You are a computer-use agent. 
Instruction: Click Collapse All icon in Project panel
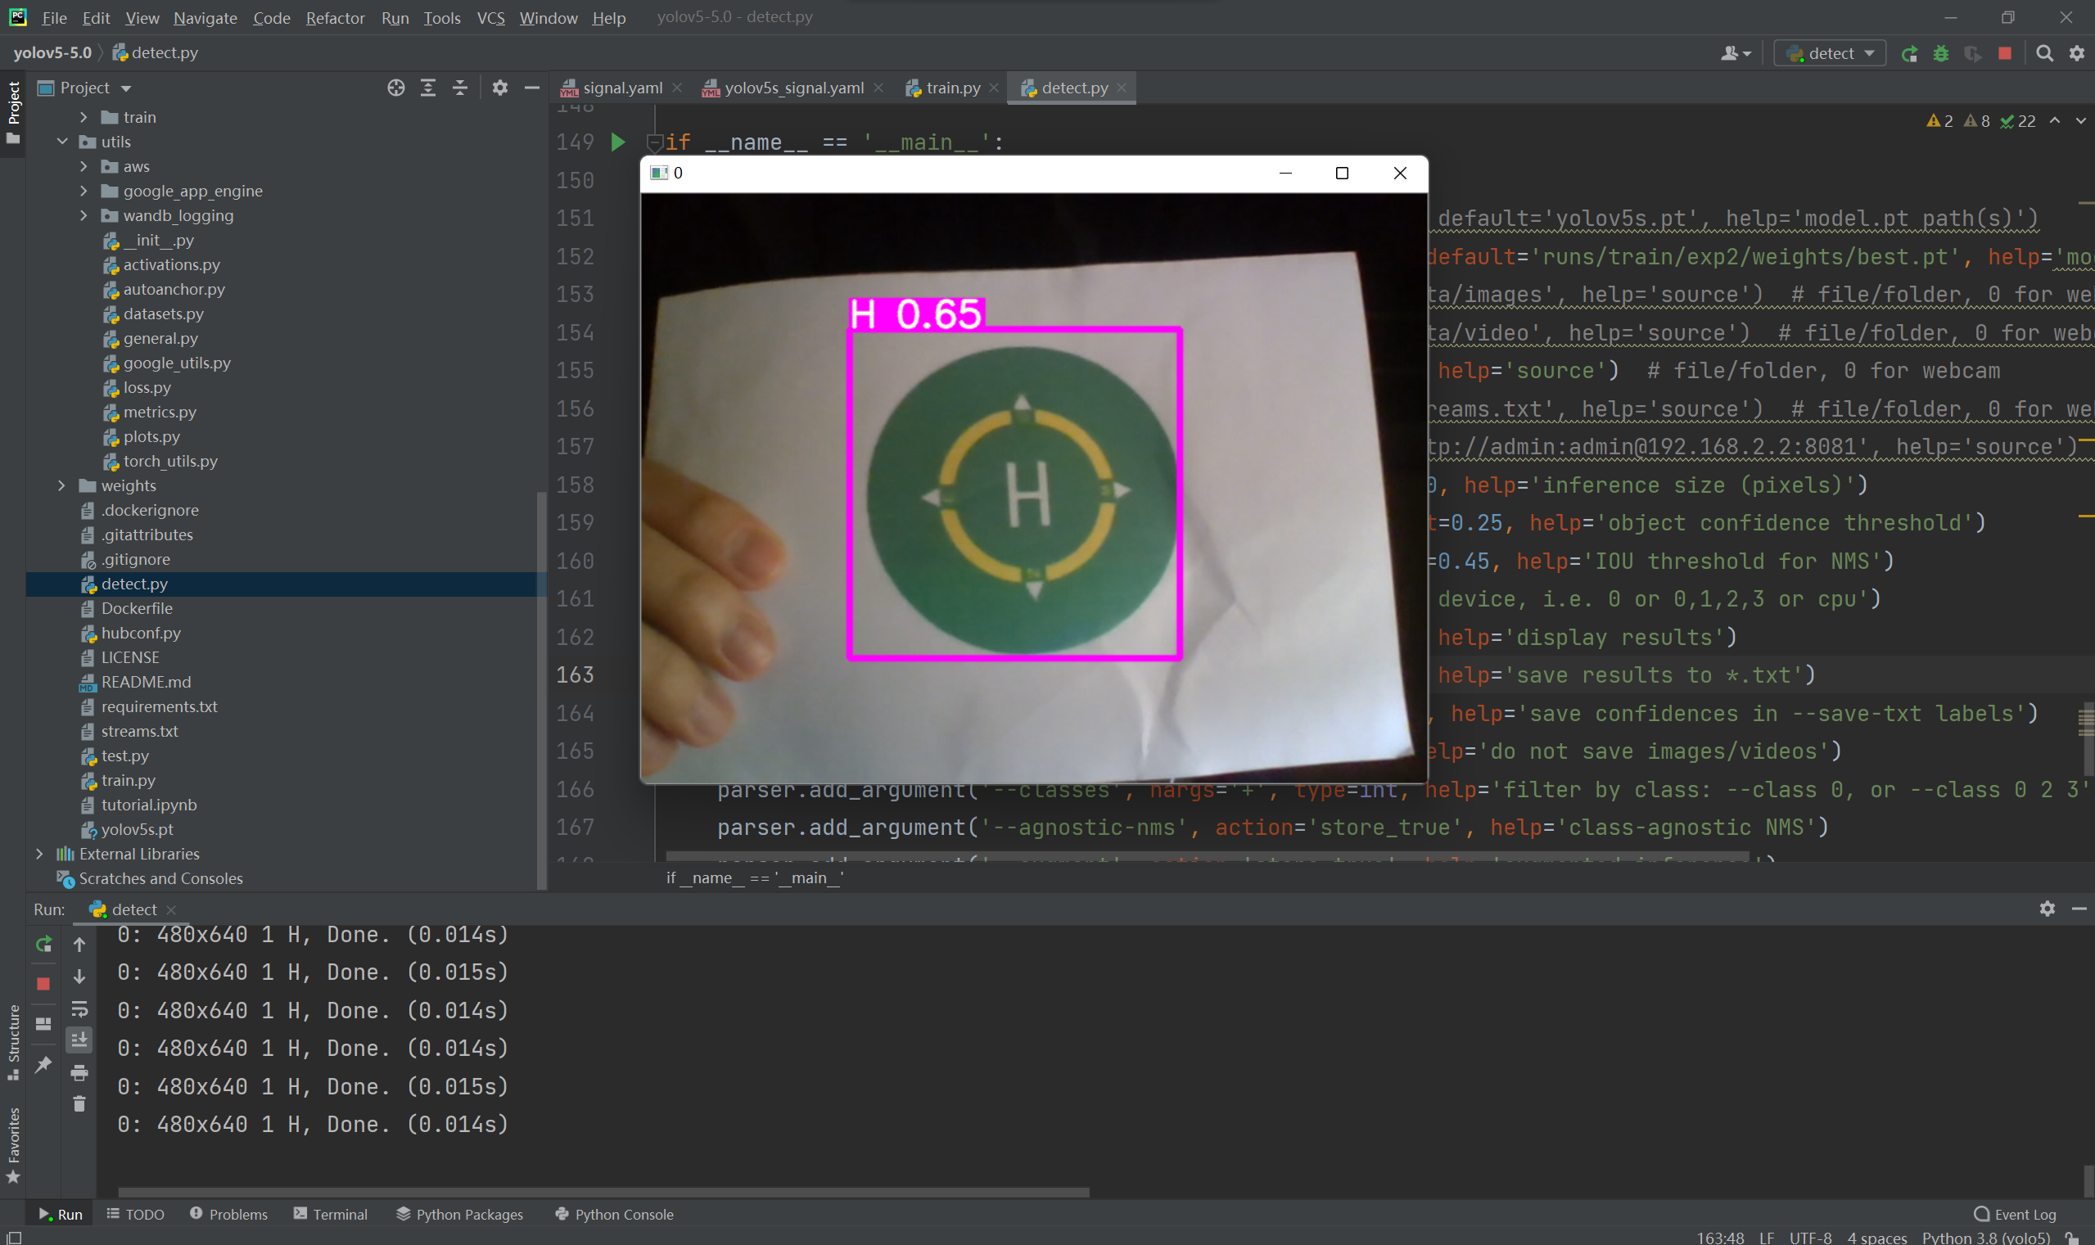460,88
